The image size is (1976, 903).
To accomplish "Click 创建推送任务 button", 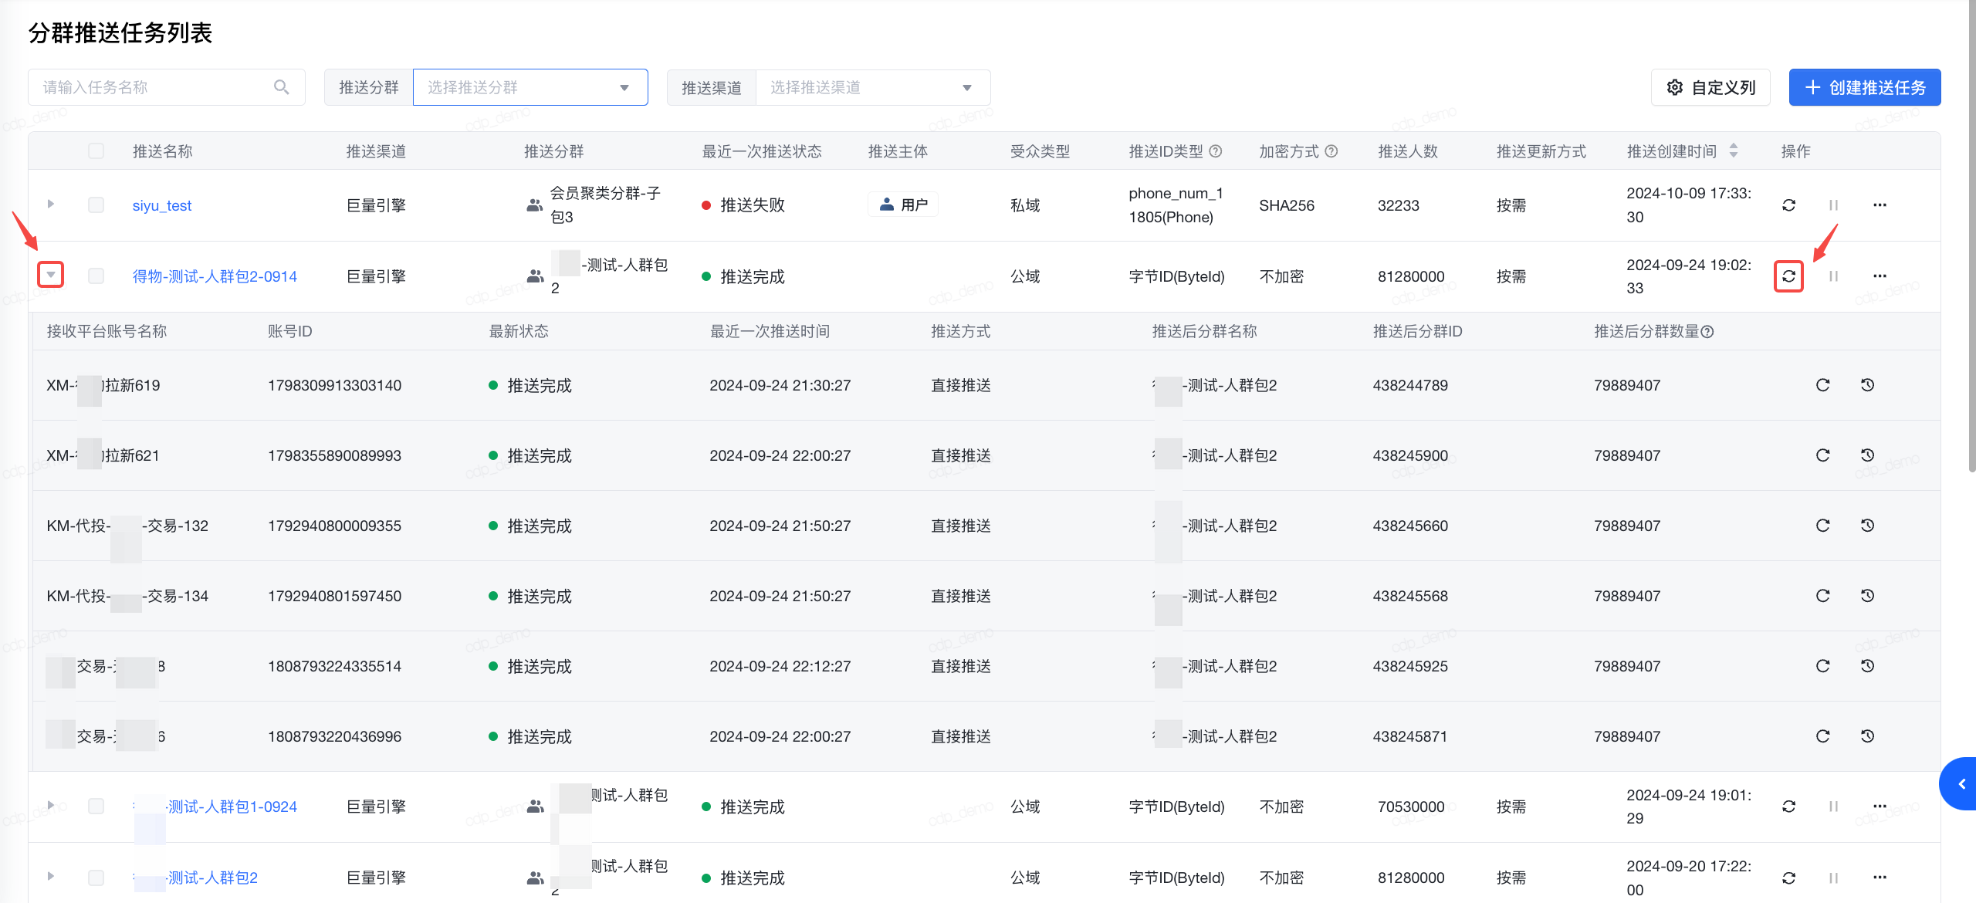I will pos(1864,87).
